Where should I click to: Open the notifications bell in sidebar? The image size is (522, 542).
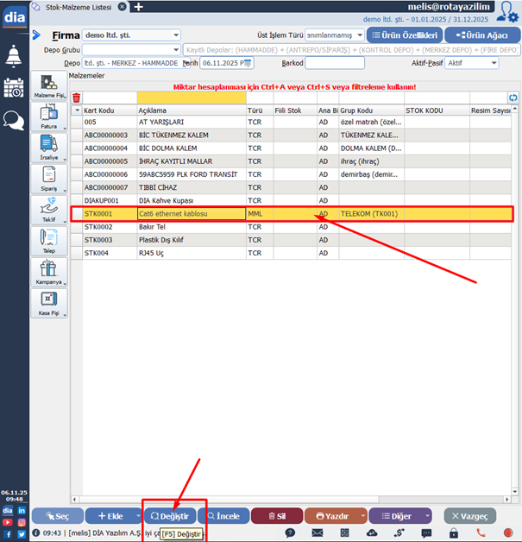tap(14, 57)
